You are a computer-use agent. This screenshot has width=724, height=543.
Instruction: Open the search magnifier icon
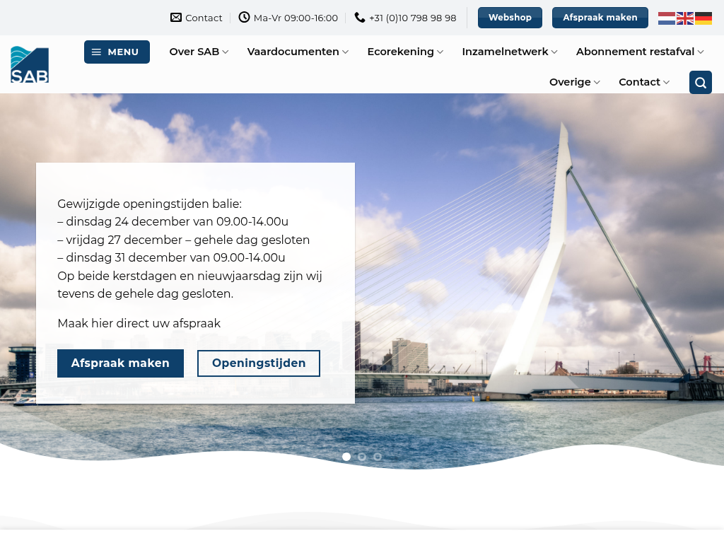700,83
